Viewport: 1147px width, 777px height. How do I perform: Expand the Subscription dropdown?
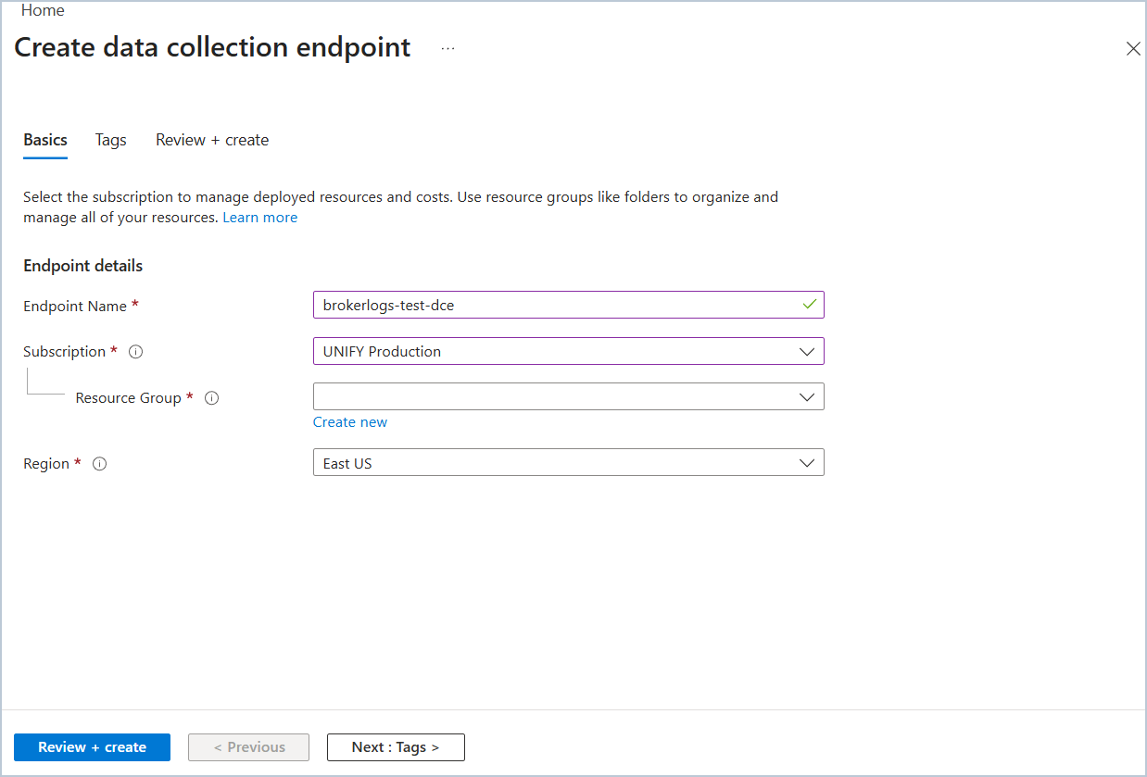pyautogui.click(x=568, y=351)
